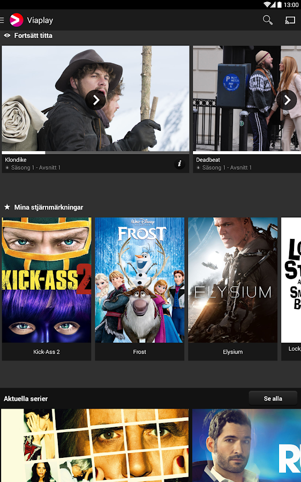This screenshot has height=482, width=301.
Task: Click the star icon beside Mina stjärnmärkningar
Action: click(7, 207)
